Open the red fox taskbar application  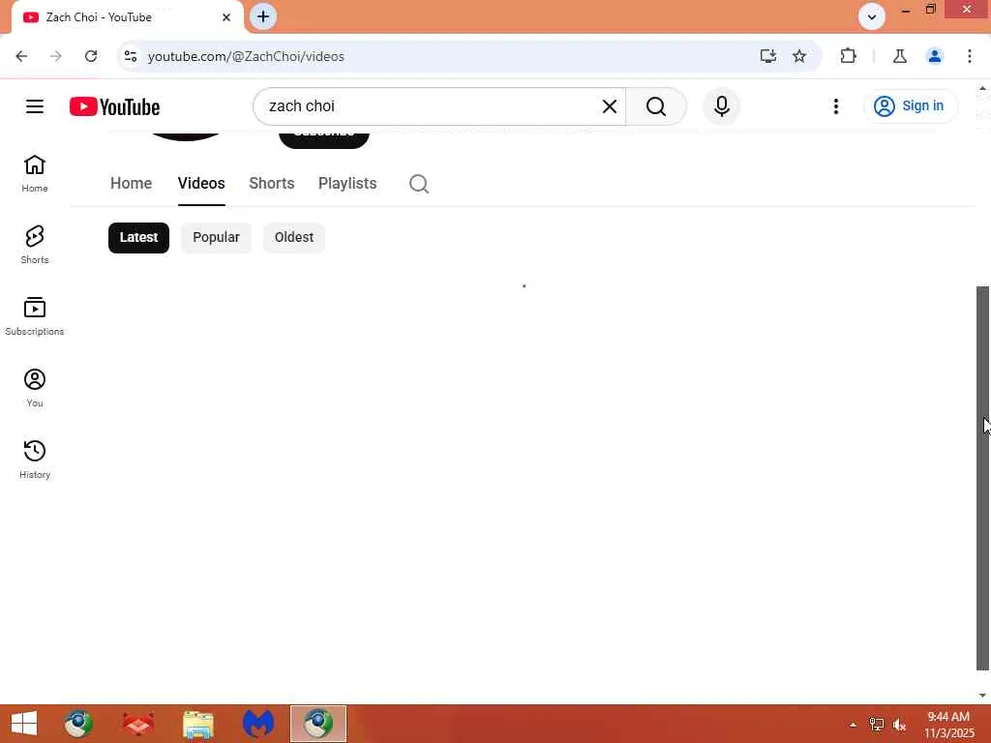point(137,724)
